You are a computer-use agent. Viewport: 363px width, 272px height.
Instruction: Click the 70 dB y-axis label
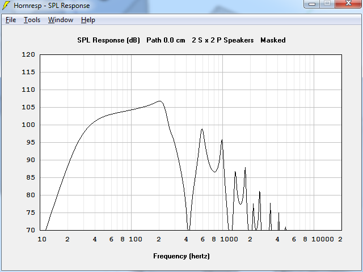[x=31, y=231]
